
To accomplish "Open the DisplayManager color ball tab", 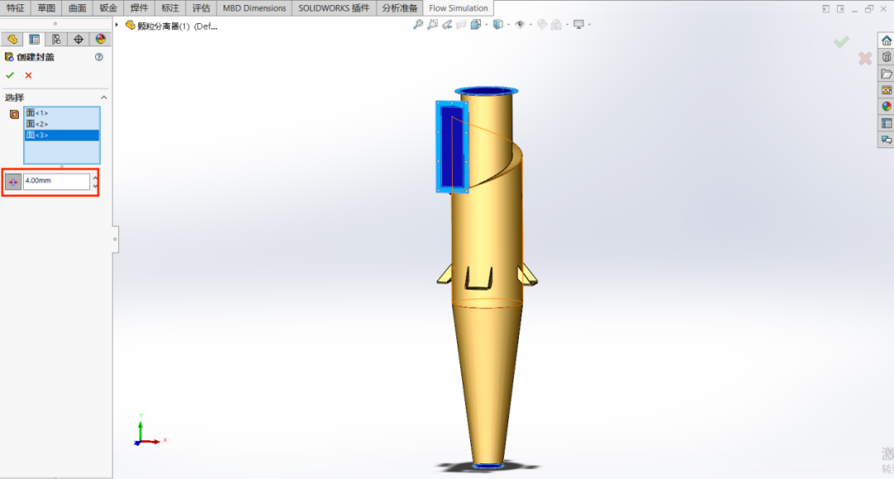I will [x=100, y=40].
